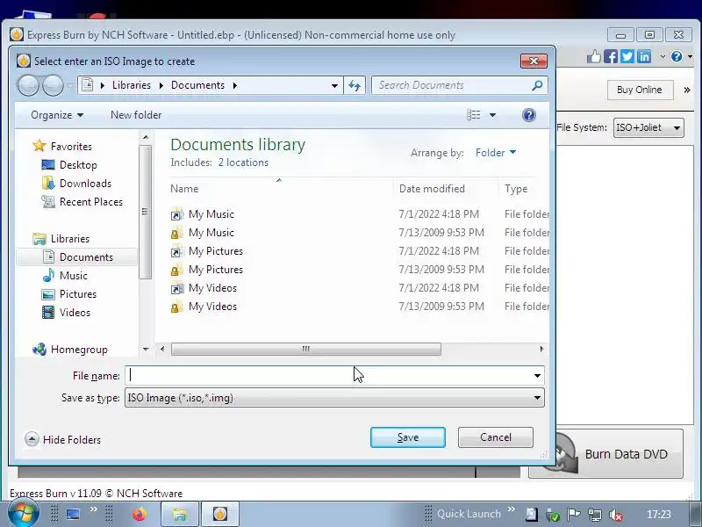Click the Express Burn taskbar button

point(220,514)
